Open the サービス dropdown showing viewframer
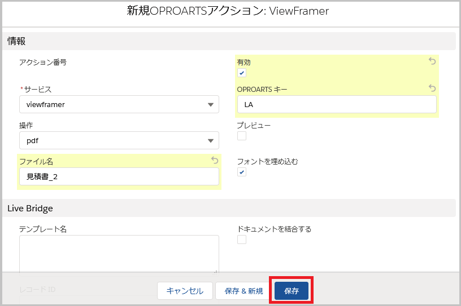The width and height of the screenshot is (461, 306). [119, 104]
